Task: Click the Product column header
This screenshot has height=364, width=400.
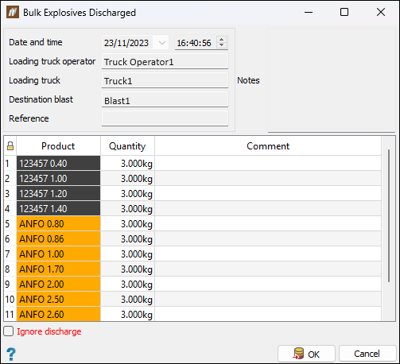Action: point(58,146)
